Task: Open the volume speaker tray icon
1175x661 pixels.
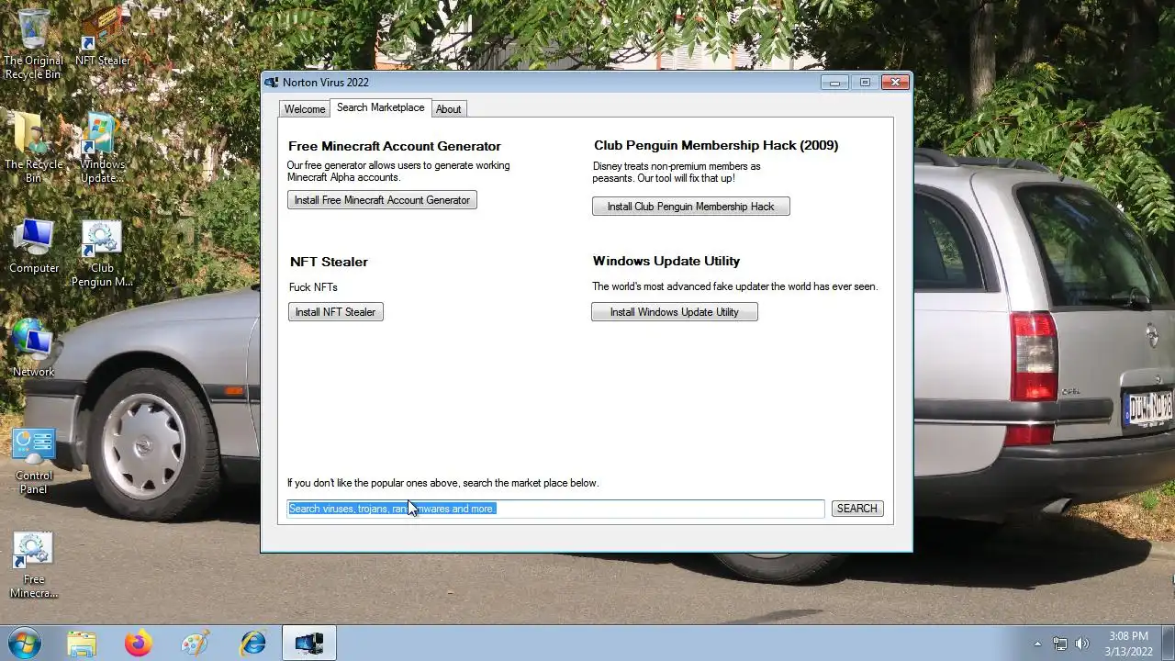Action: pyautogui.click(x=1082, y=644)
